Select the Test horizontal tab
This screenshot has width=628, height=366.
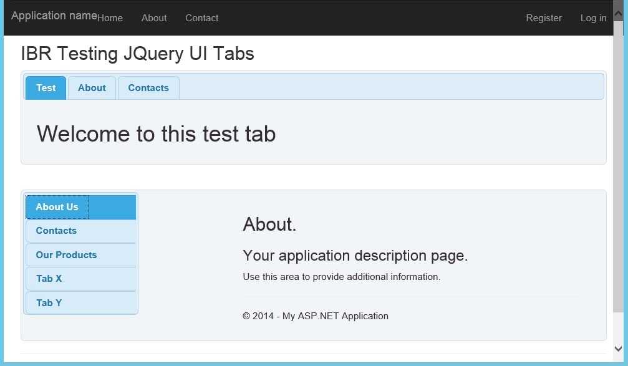(46, 88)
